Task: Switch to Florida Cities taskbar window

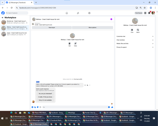Action: [90, 113]
